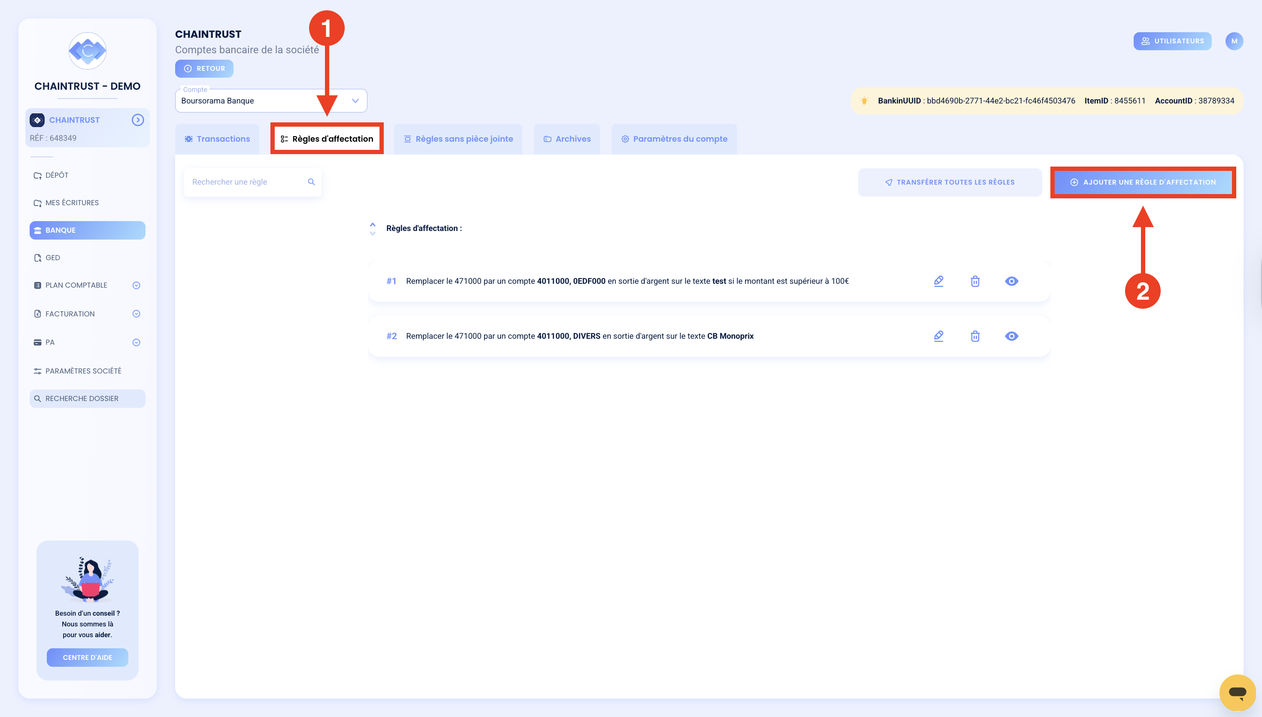Collapse rules list with up chevron
The image size is (1262, 717).
point(373,225)
